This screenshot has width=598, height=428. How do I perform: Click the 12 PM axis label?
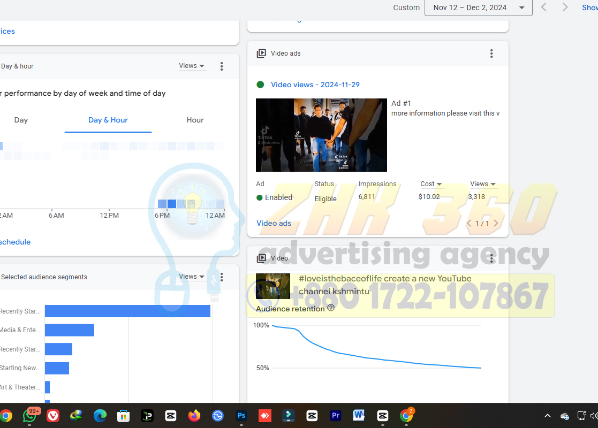[109, 215]
